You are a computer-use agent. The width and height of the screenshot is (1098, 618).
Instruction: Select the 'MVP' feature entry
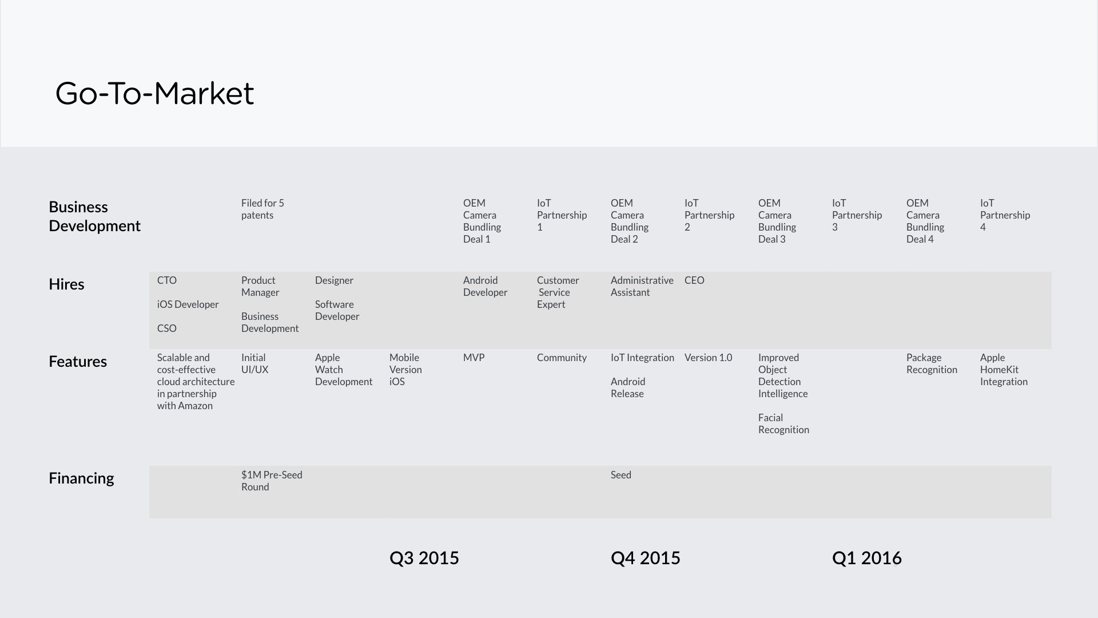pos(474,358)
